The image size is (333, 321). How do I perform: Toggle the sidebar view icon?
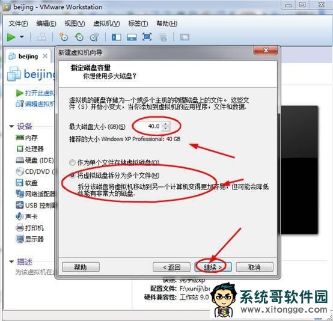click(117, 37)
